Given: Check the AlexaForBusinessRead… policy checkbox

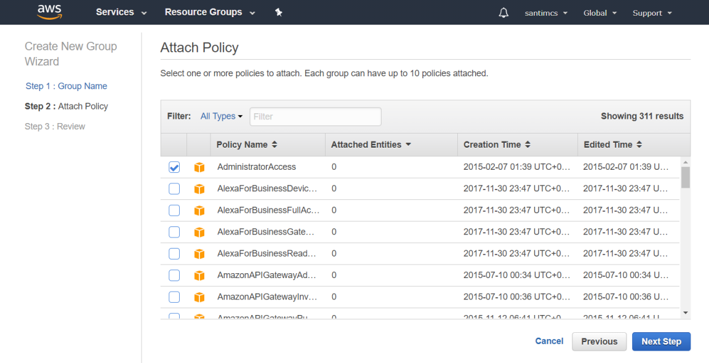Looking at the screenshot, I should 174,253.
